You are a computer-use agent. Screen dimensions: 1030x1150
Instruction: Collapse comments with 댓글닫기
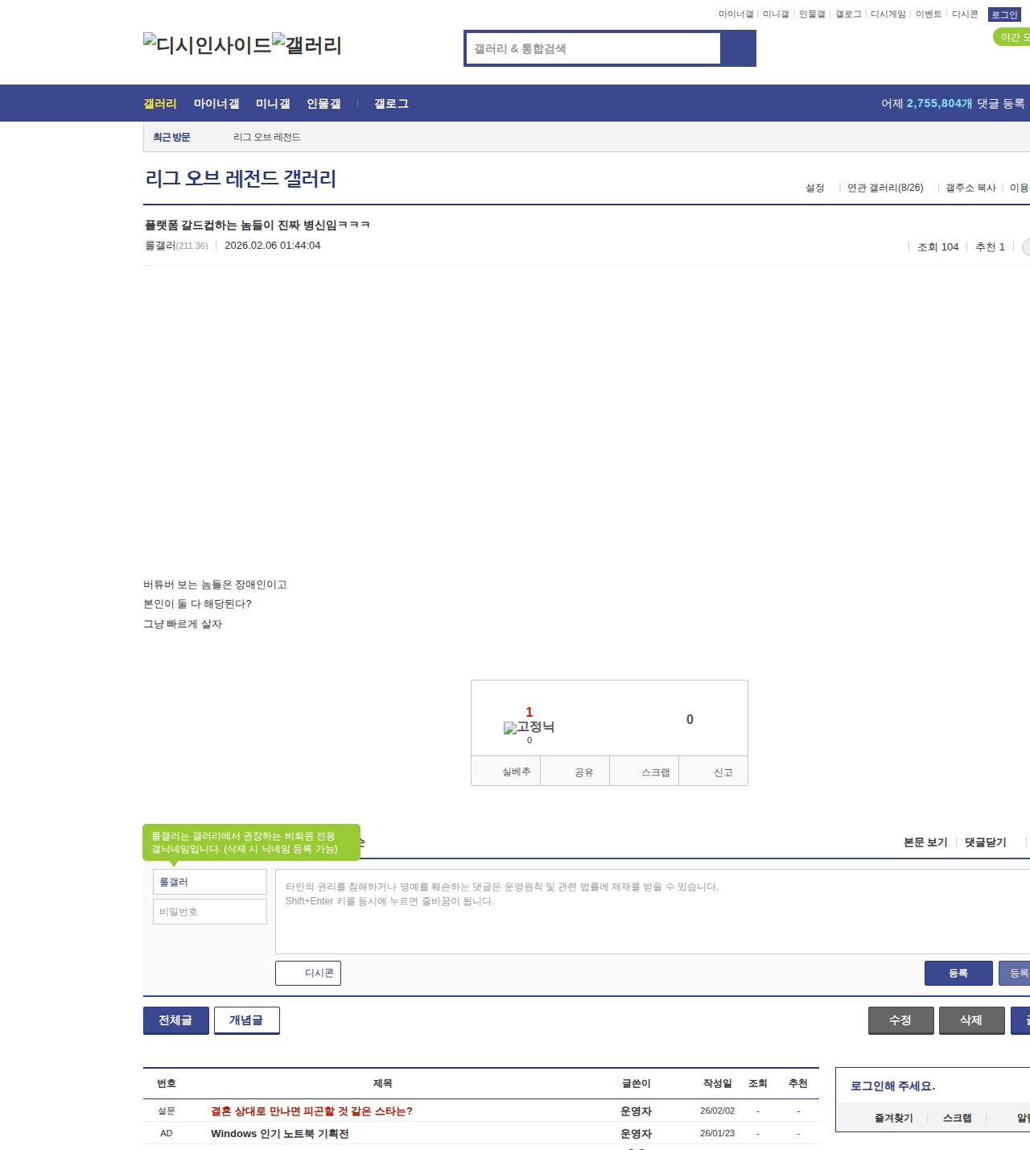coord(986,842)
